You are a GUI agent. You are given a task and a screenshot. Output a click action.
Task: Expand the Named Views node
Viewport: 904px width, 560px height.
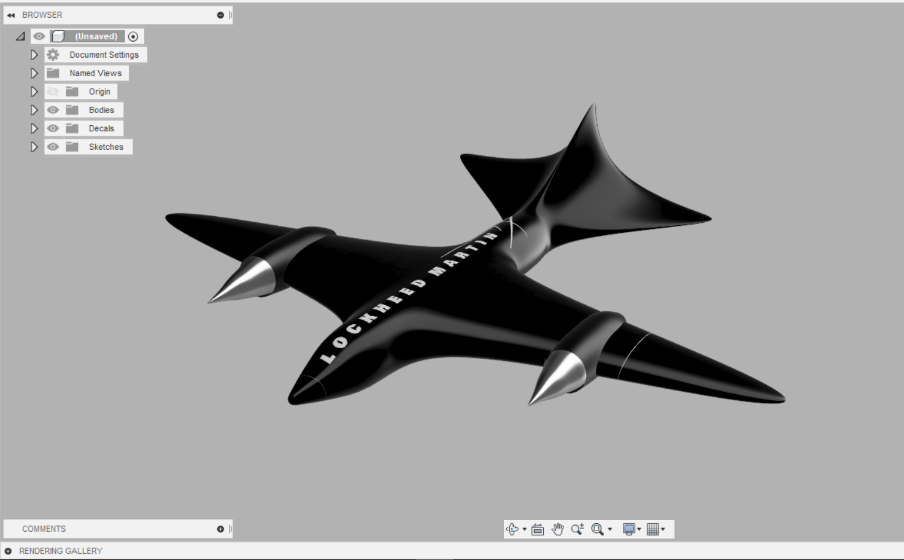coord(34,73)
